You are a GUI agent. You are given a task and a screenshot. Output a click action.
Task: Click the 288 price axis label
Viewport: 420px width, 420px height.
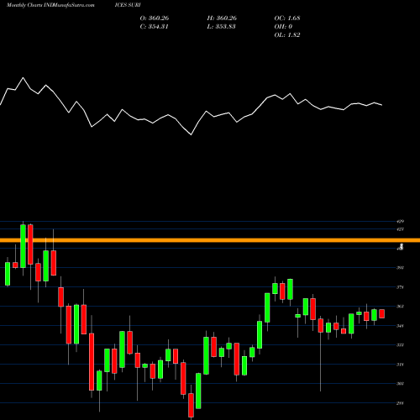400,403
